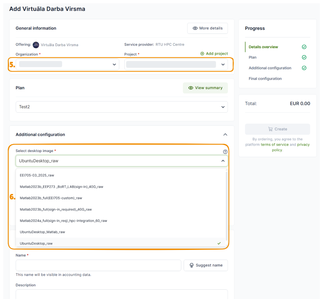The width and height of the screenshot is (323, 302).
Task: Open the terms of service link
Action: 274,144
